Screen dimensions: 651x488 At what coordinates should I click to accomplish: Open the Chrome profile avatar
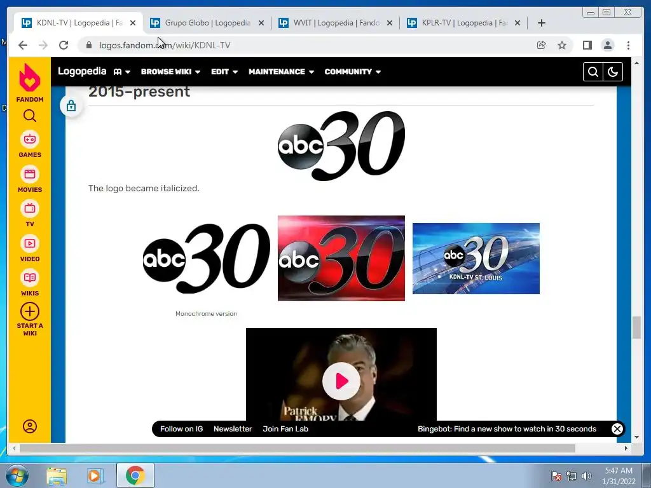click(x=607, y=45)
